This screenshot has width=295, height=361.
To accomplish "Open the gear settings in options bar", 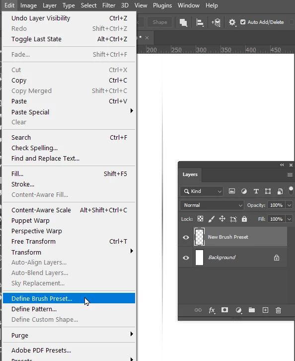I will [232, 22].
